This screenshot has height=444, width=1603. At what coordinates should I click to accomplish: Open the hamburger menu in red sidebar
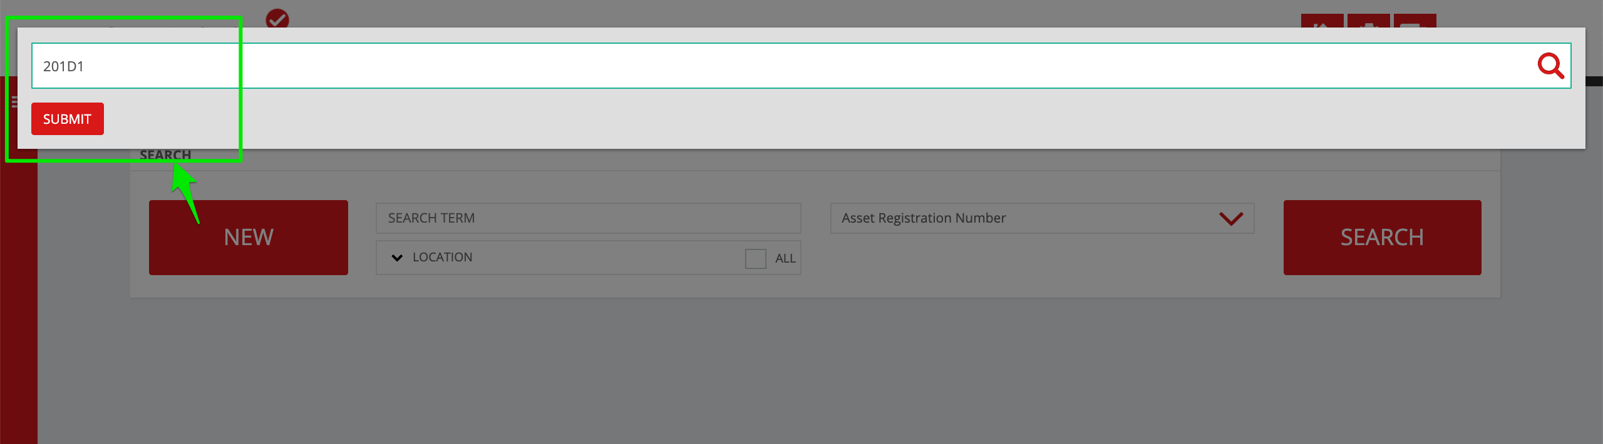point(14,101)
